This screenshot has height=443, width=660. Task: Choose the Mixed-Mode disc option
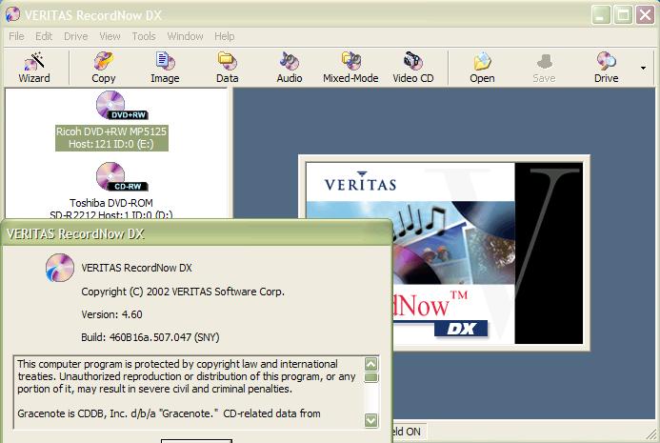coord(350,68)
